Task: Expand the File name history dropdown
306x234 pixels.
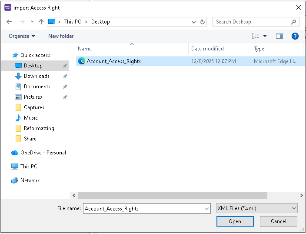Action: point(207,209)
